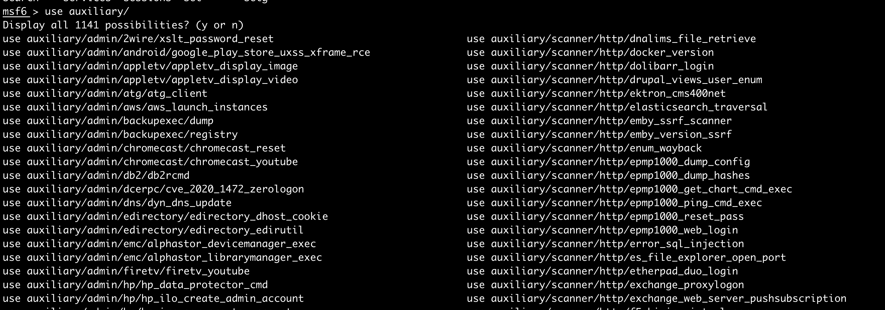The width and height of the screenshot is (885, 310).
Task: Select the chromecast_youtube module text
Action: coord(150,162)
